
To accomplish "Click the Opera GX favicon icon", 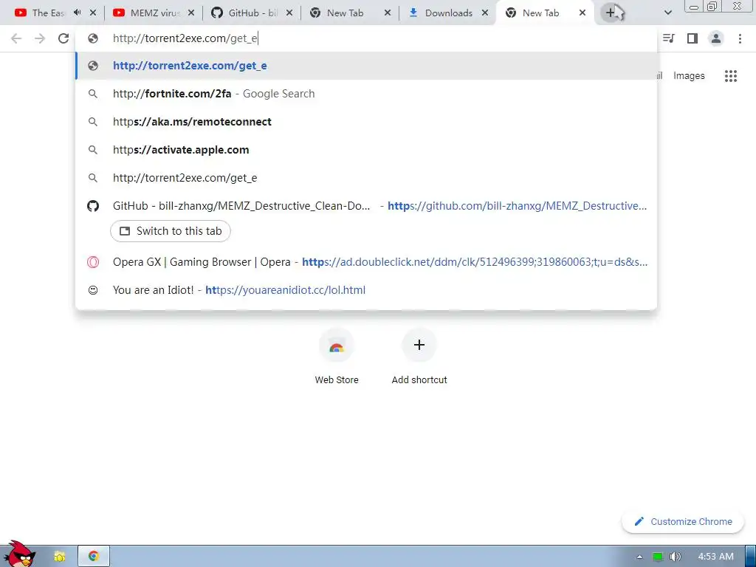I will tap(93, 262).
